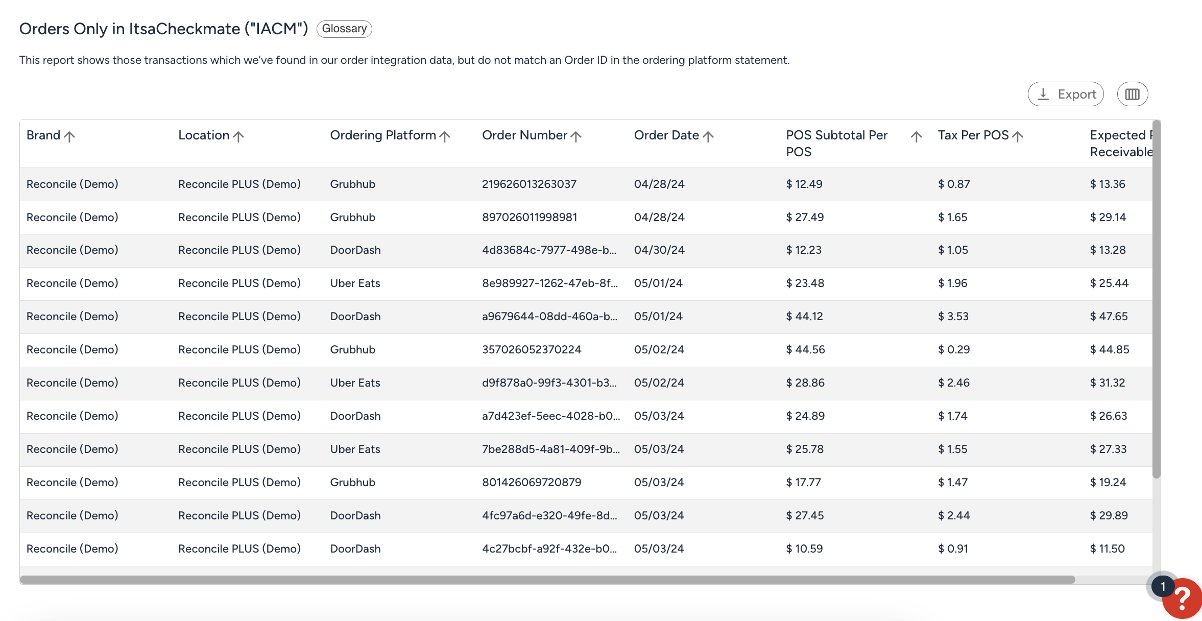Image resolution: width=1202 pixels, height=621 pixels.
Task: Click the notification badge showing 1
Action: 1163,586
